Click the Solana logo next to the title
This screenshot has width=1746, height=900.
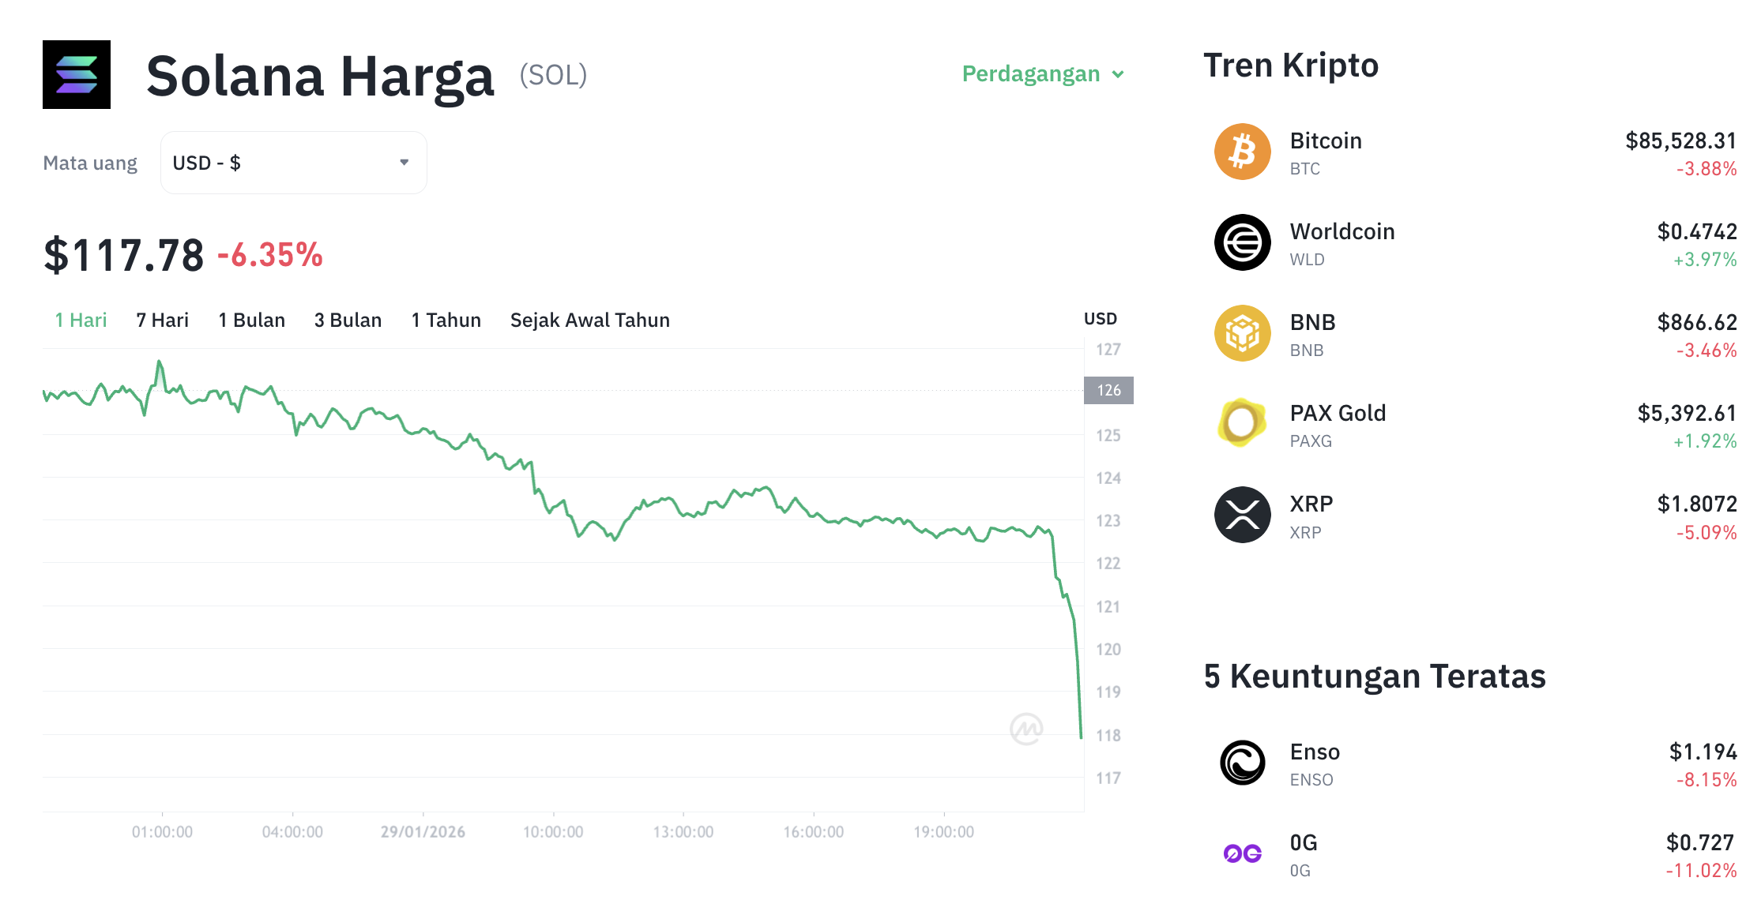(77, 75)
